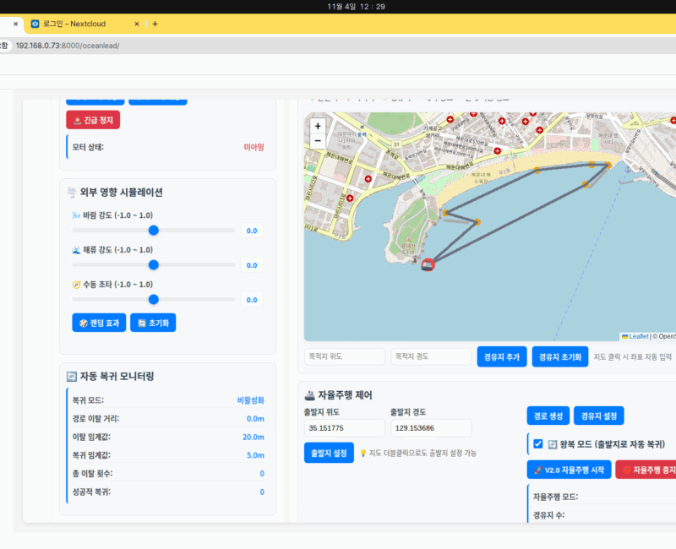Screen dimensions: 676x549
Task: Click the 랜덤 효과 dice button
Action: tap(98, 322)
